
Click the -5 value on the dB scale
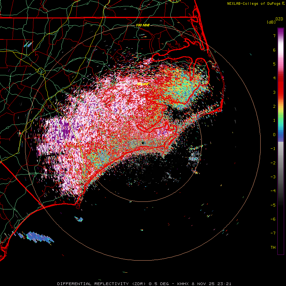(273, 205)
